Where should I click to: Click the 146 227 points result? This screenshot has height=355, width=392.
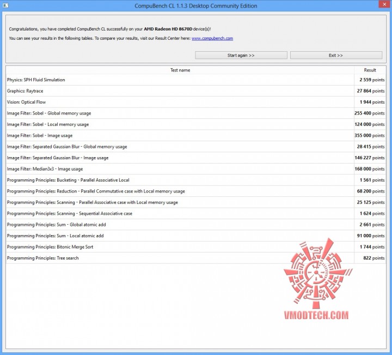[x=370, y=158]
